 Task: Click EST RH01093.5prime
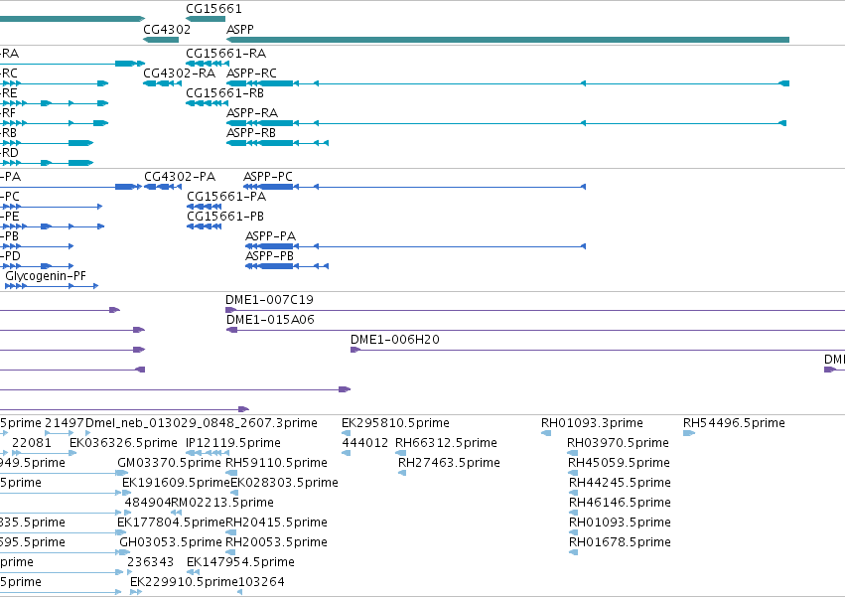pos(621,522)
